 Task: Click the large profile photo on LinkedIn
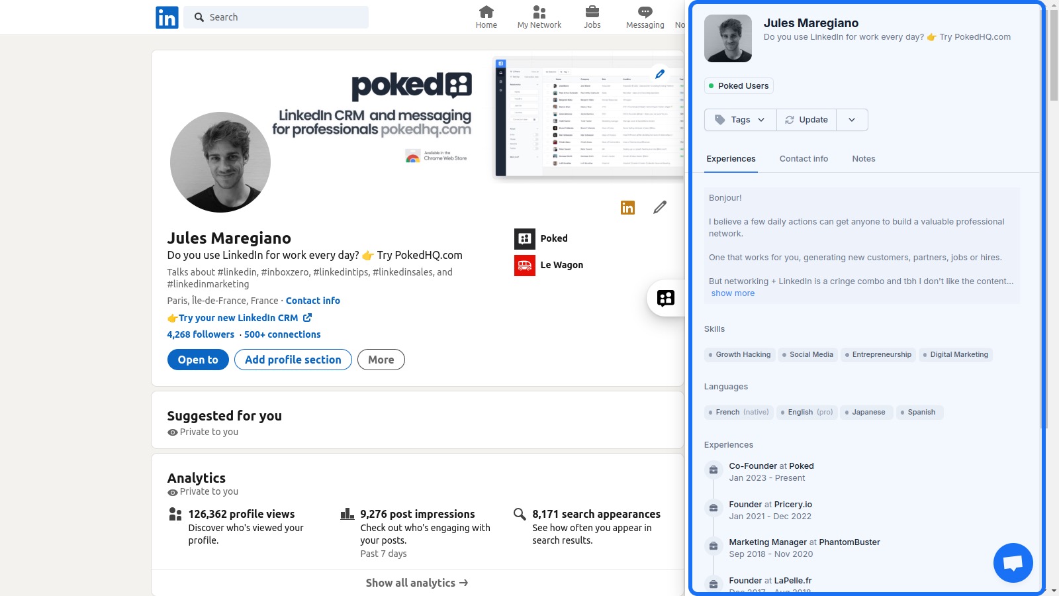coord(220,162)
